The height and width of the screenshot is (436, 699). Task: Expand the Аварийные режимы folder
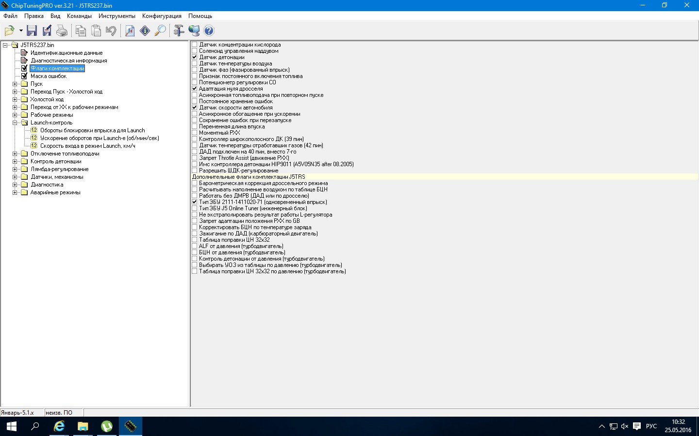[15, 192]
